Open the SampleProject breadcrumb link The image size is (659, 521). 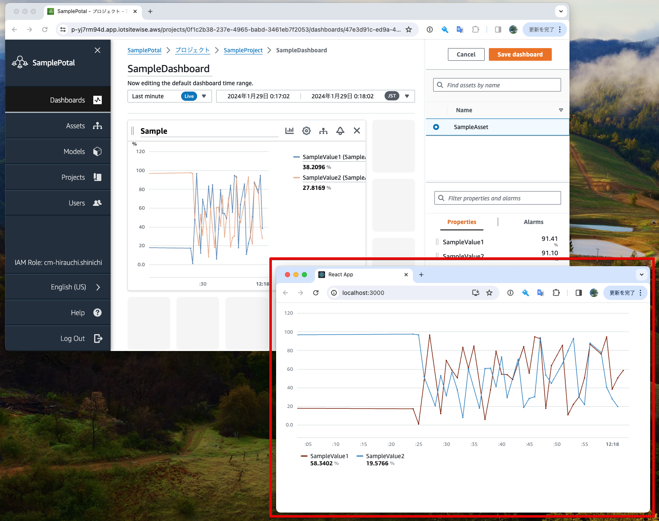(x=243, y=50)
